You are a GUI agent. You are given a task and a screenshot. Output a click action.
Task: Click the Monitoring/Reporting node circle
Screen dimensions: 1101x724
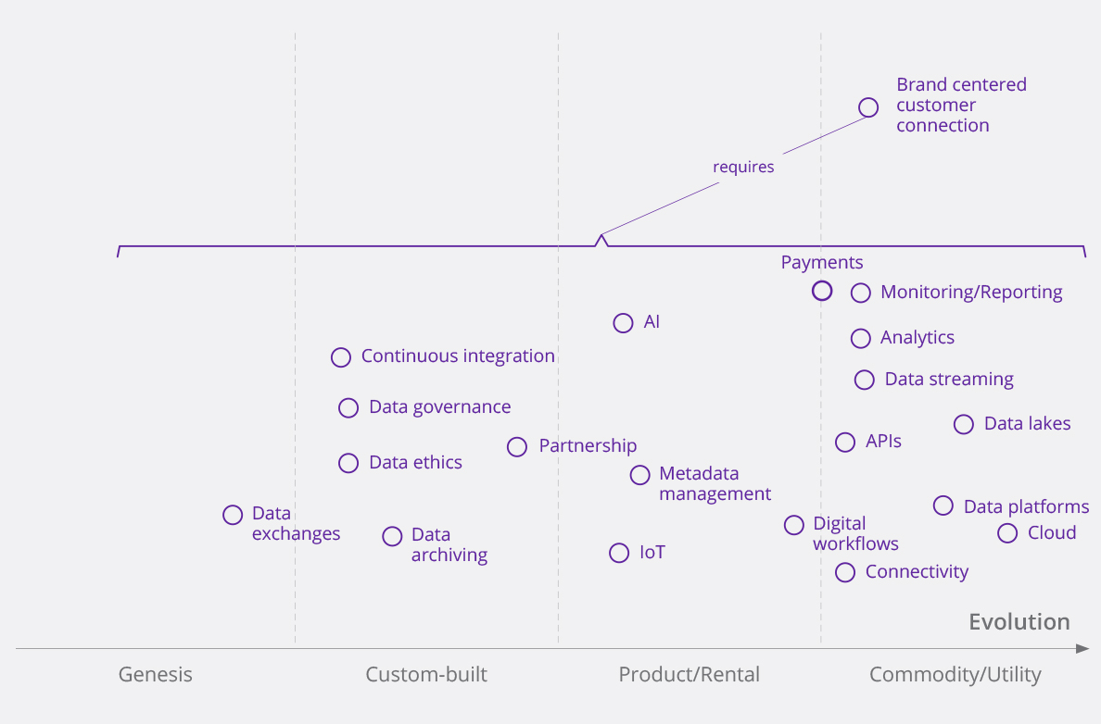click(x=861, y=293)
